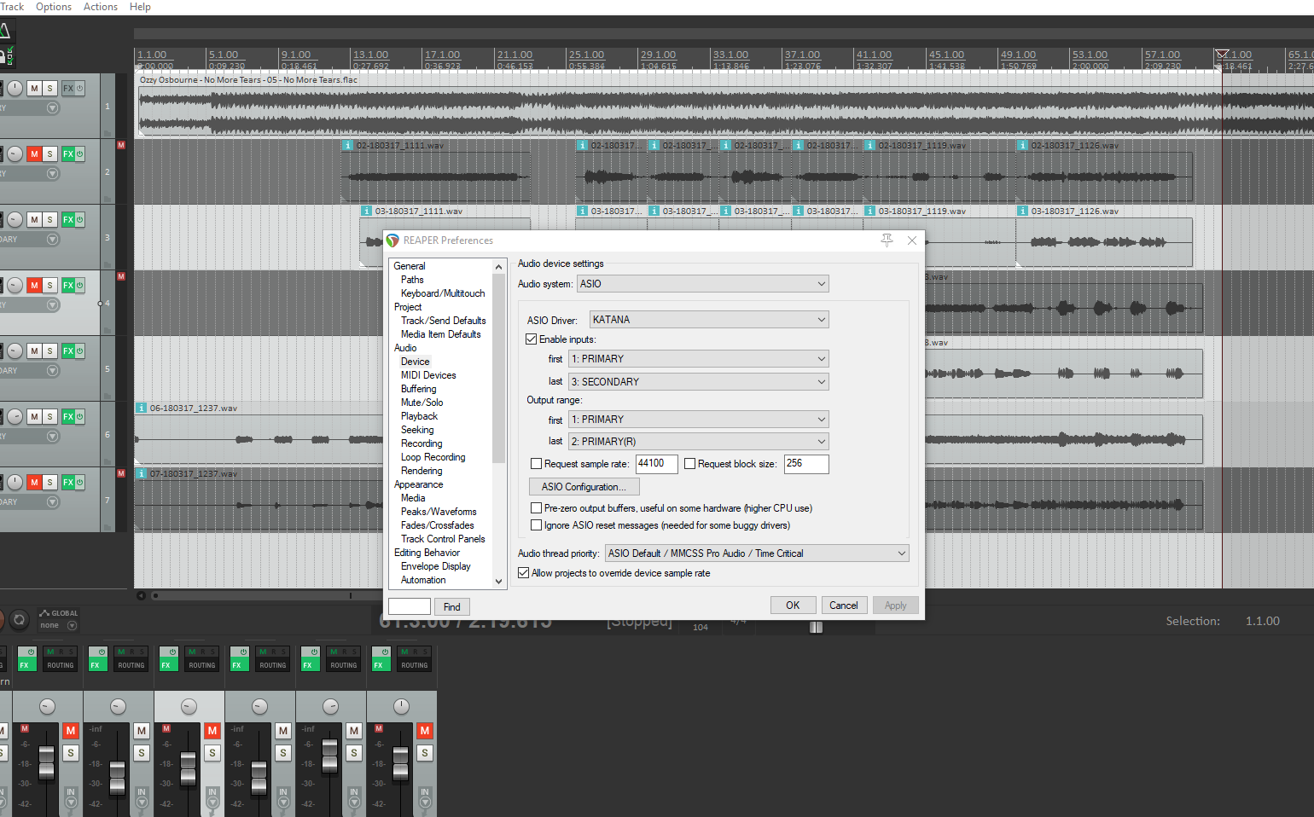Open the FX chain for track 4

point(68,286)
